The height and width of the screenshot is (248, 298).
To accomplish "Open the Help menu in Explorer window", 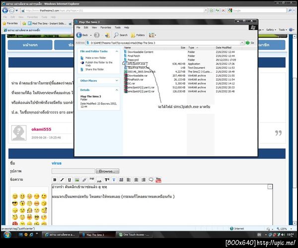I will coord(127,27).
